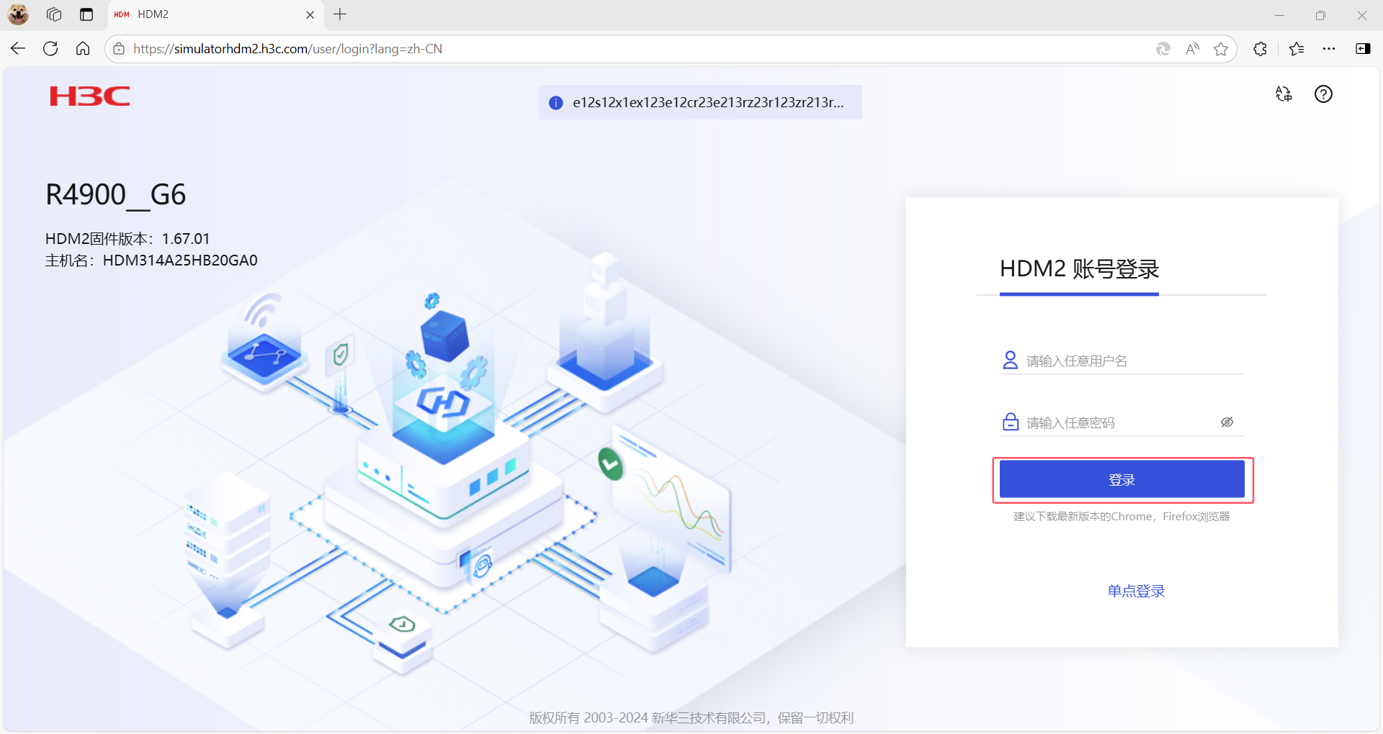The width and height of the screenshot is (1383, 734).
Task: Click the username person icon
Action: click(1011, 360)
